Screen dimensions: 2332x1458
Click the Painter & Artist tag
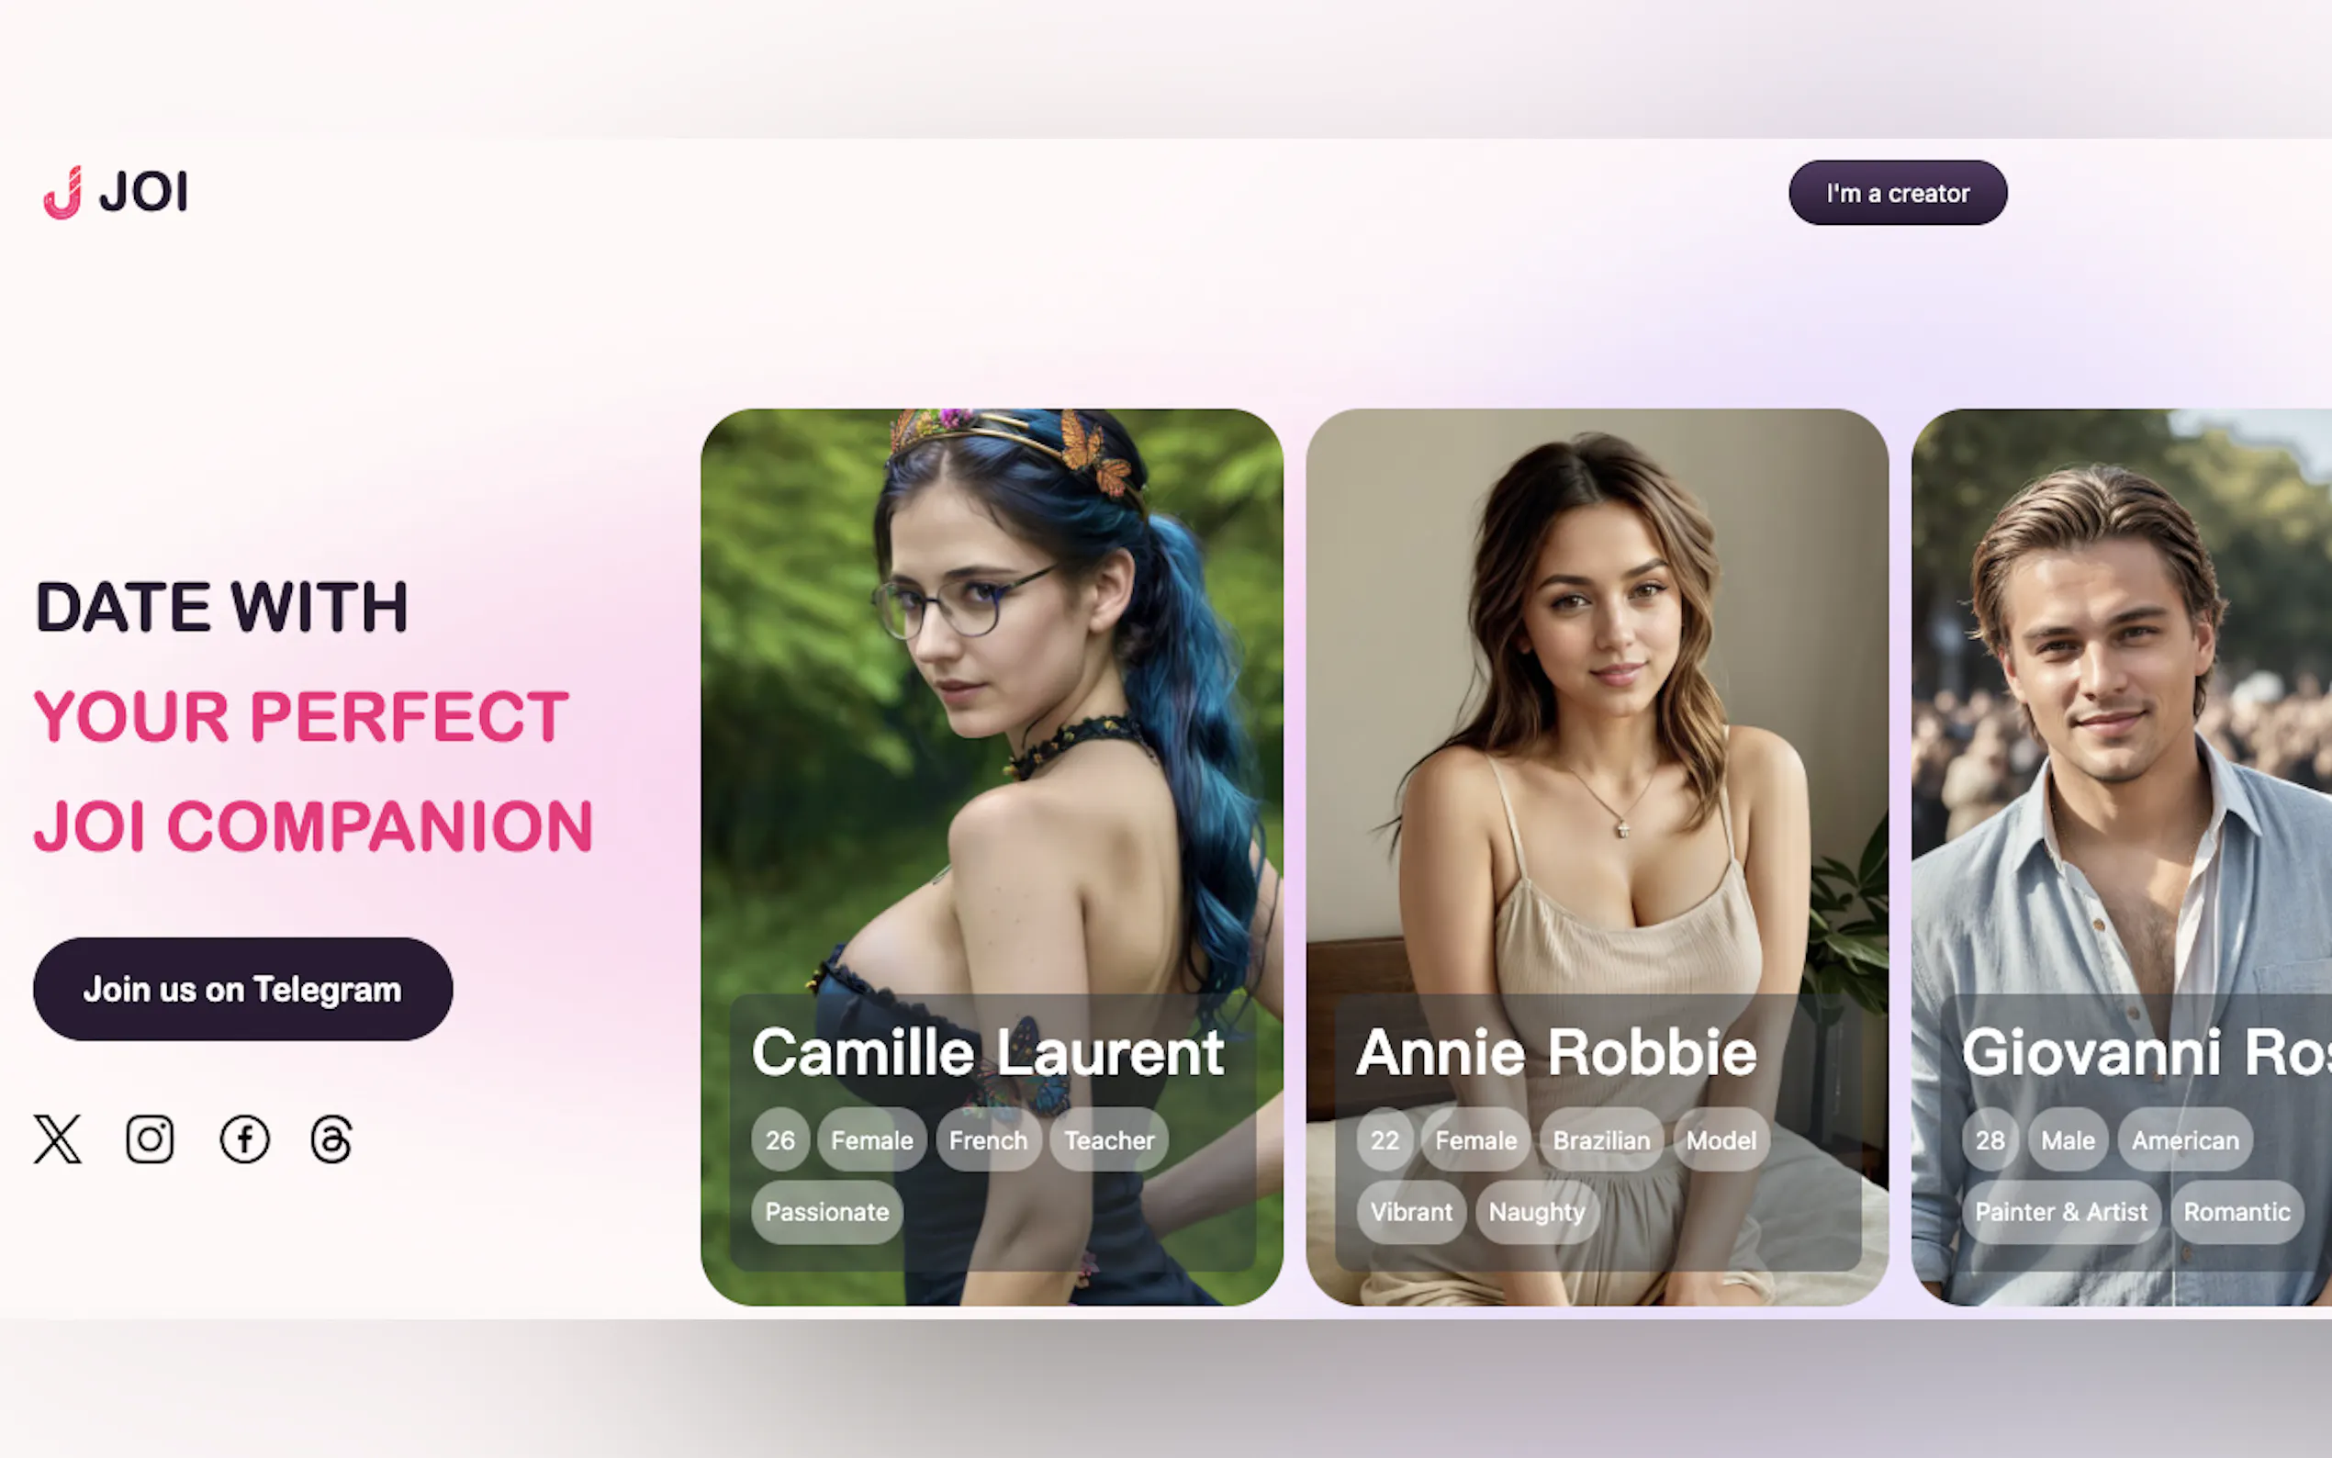(x=2061, y=1211)
